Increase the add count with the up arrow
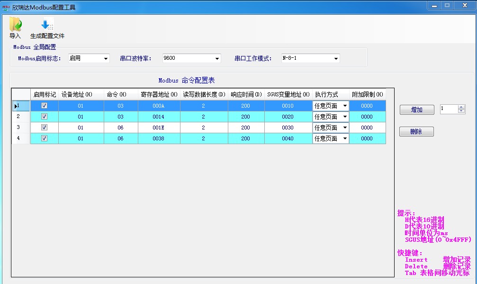The width and height of the screenshot is (477, 284). point(461,107)
